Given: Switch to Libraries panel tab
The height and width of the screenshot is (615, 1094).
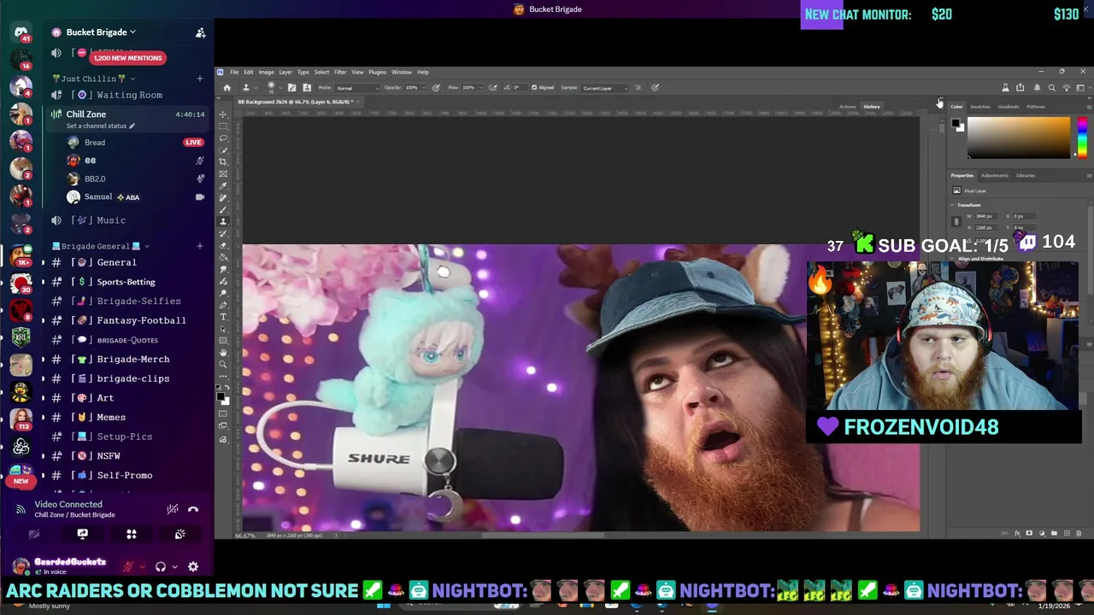Looking at the screenshot, I should 1026,175.
